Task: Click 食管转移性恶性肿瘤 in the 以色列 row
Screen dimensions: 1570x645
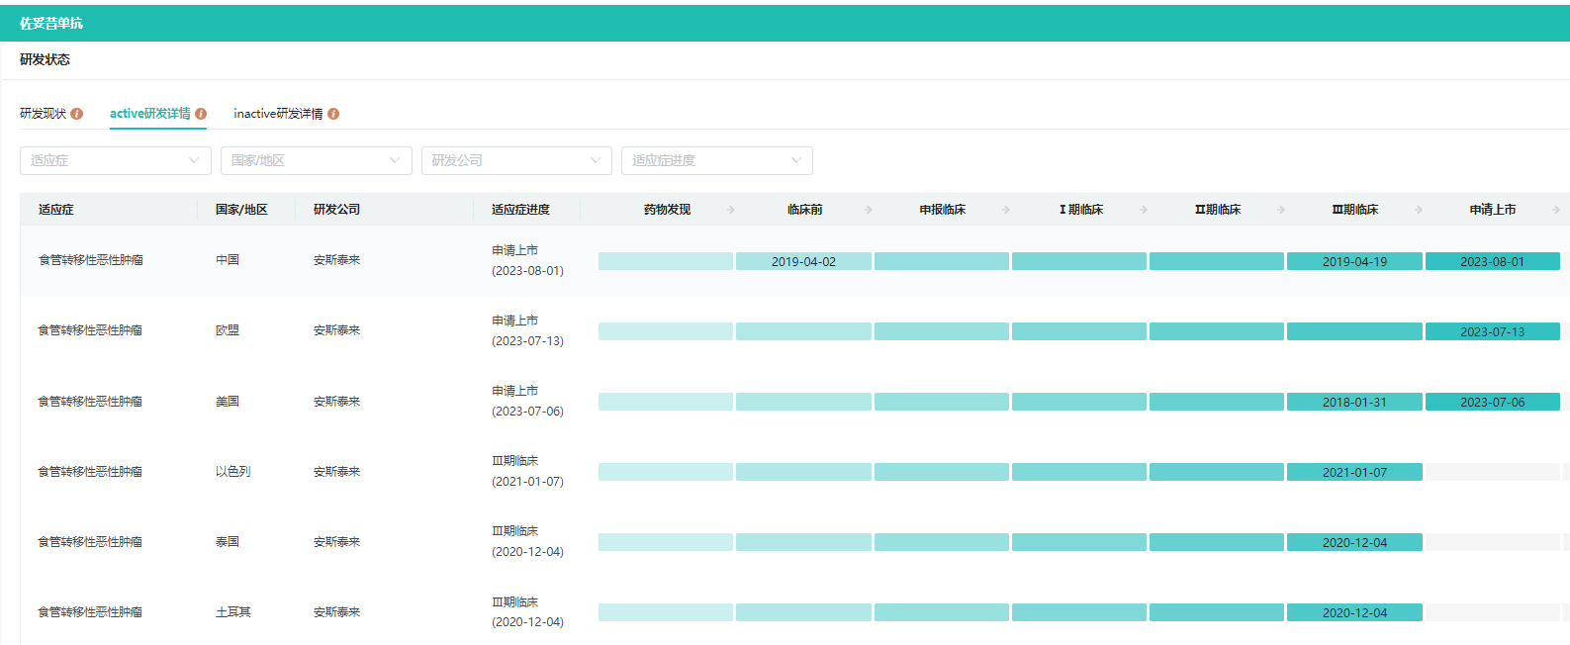Action: 90,472
